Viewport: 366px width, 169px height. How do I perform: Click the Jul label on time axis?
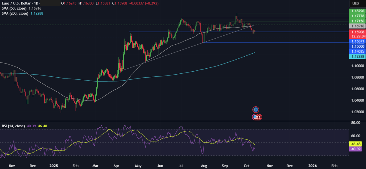[181, 166]
